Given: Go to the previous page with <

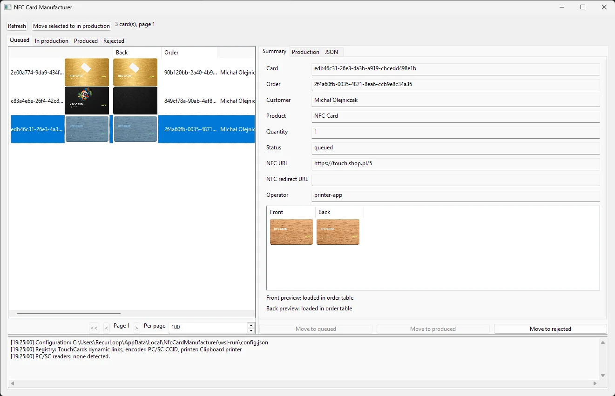Looking at the screenshot, I should coord(107,328).
